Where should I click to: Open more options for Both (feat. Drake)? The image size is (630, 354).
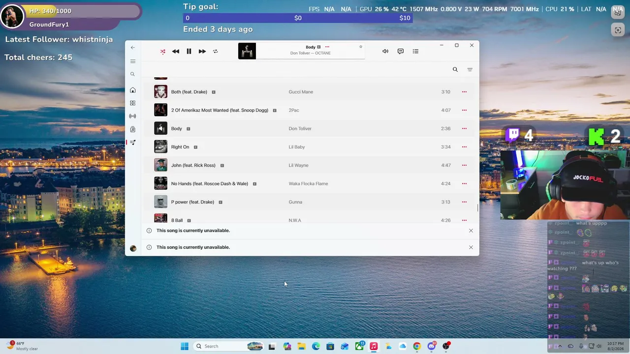pyautogui.click(x=464, y=92)
